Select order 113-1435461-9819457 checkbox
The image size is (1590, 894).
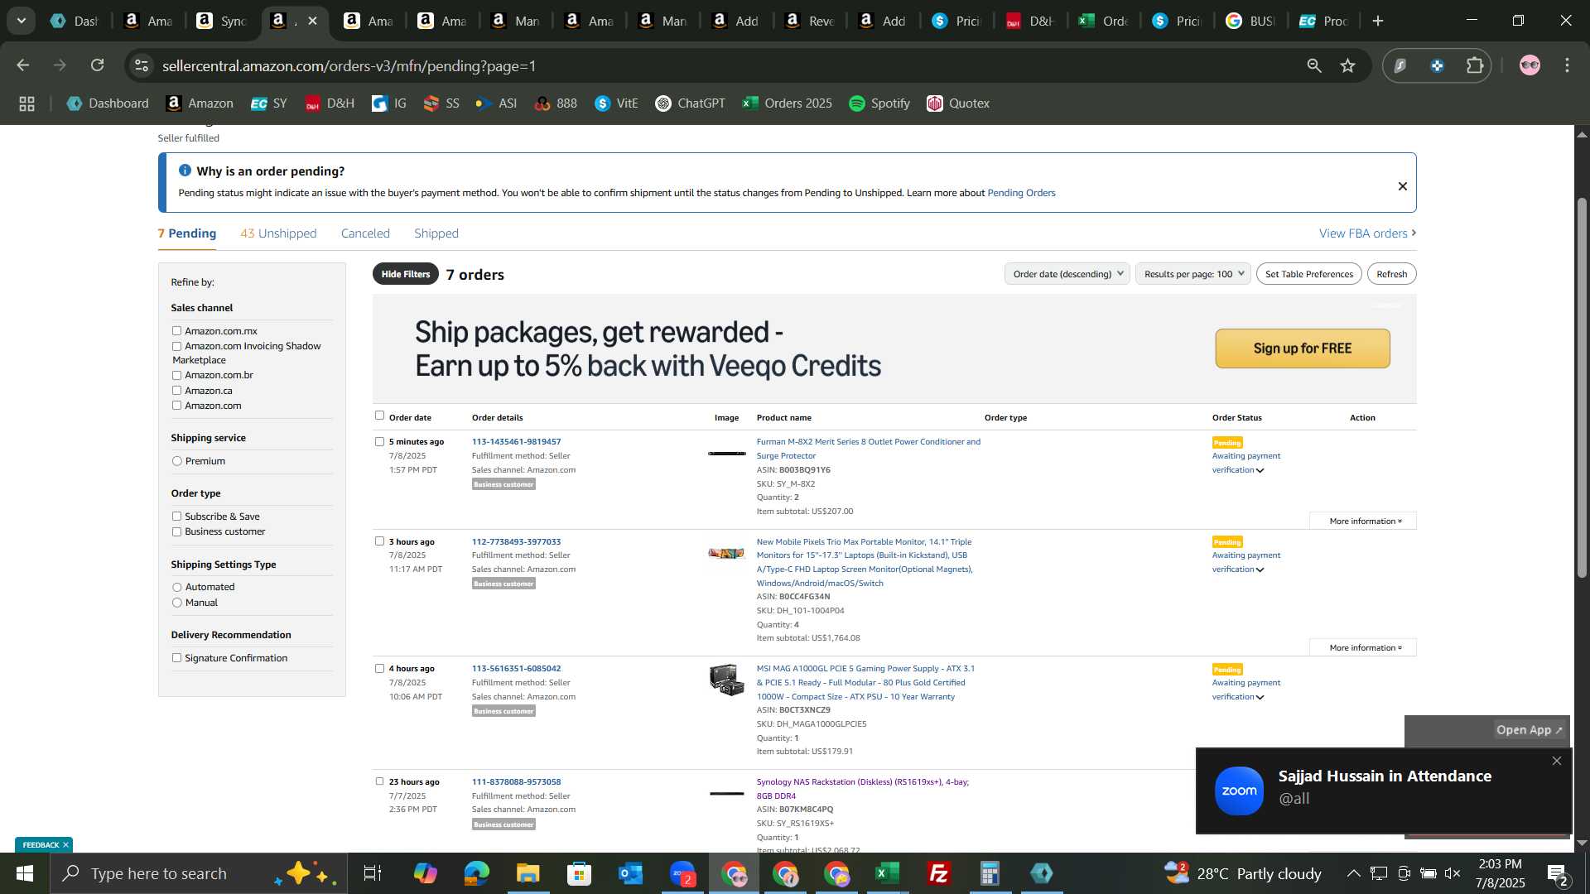coord(379,441)
